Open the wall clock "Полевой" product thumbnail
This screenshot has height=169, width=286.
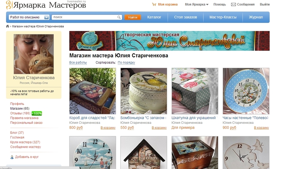click(x=246, y=91)
